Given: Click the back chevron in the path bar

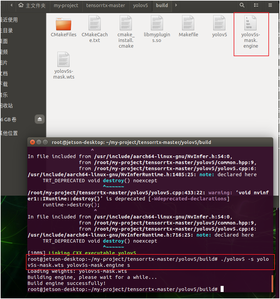Looking at the screenshot, I should 12,5.
